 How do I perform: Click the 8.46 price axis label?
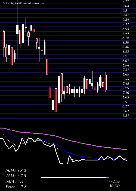tap(126, 47)
